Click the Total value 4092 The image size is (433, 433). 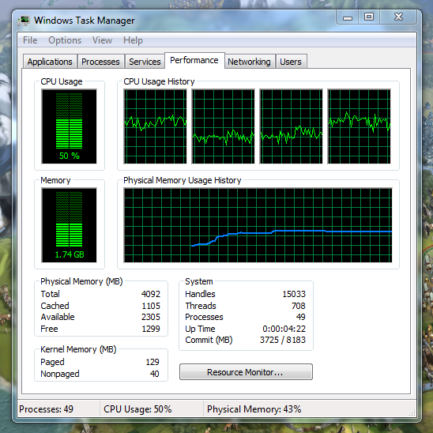(151, 294)
